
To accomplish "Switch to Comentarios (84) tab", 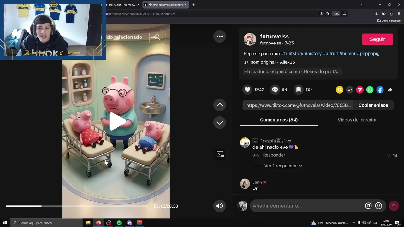I will click(279, 120).
